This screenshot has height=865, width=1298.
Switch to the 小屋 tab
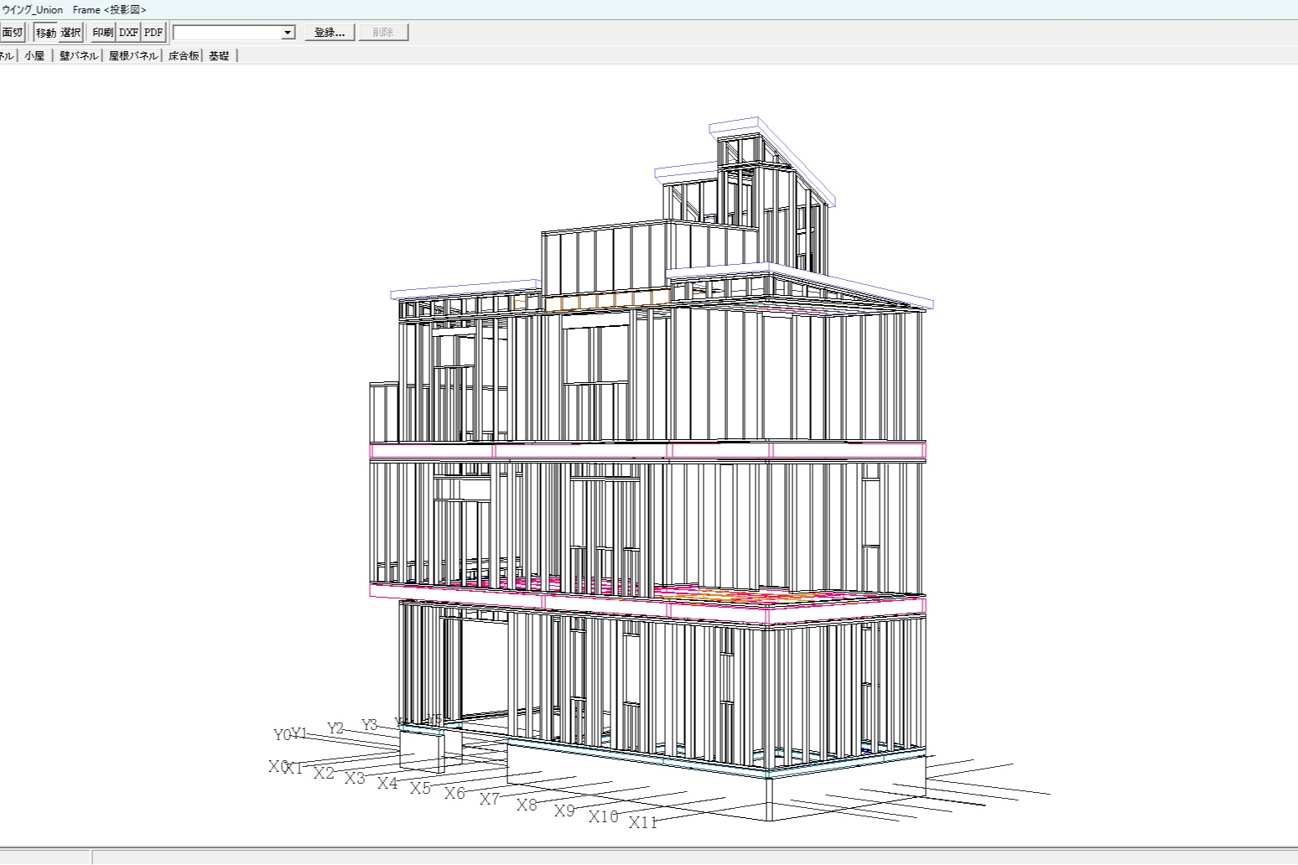pyautogui.click(x=34, y=56)
